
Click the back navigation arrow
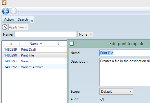coord(6,11)
